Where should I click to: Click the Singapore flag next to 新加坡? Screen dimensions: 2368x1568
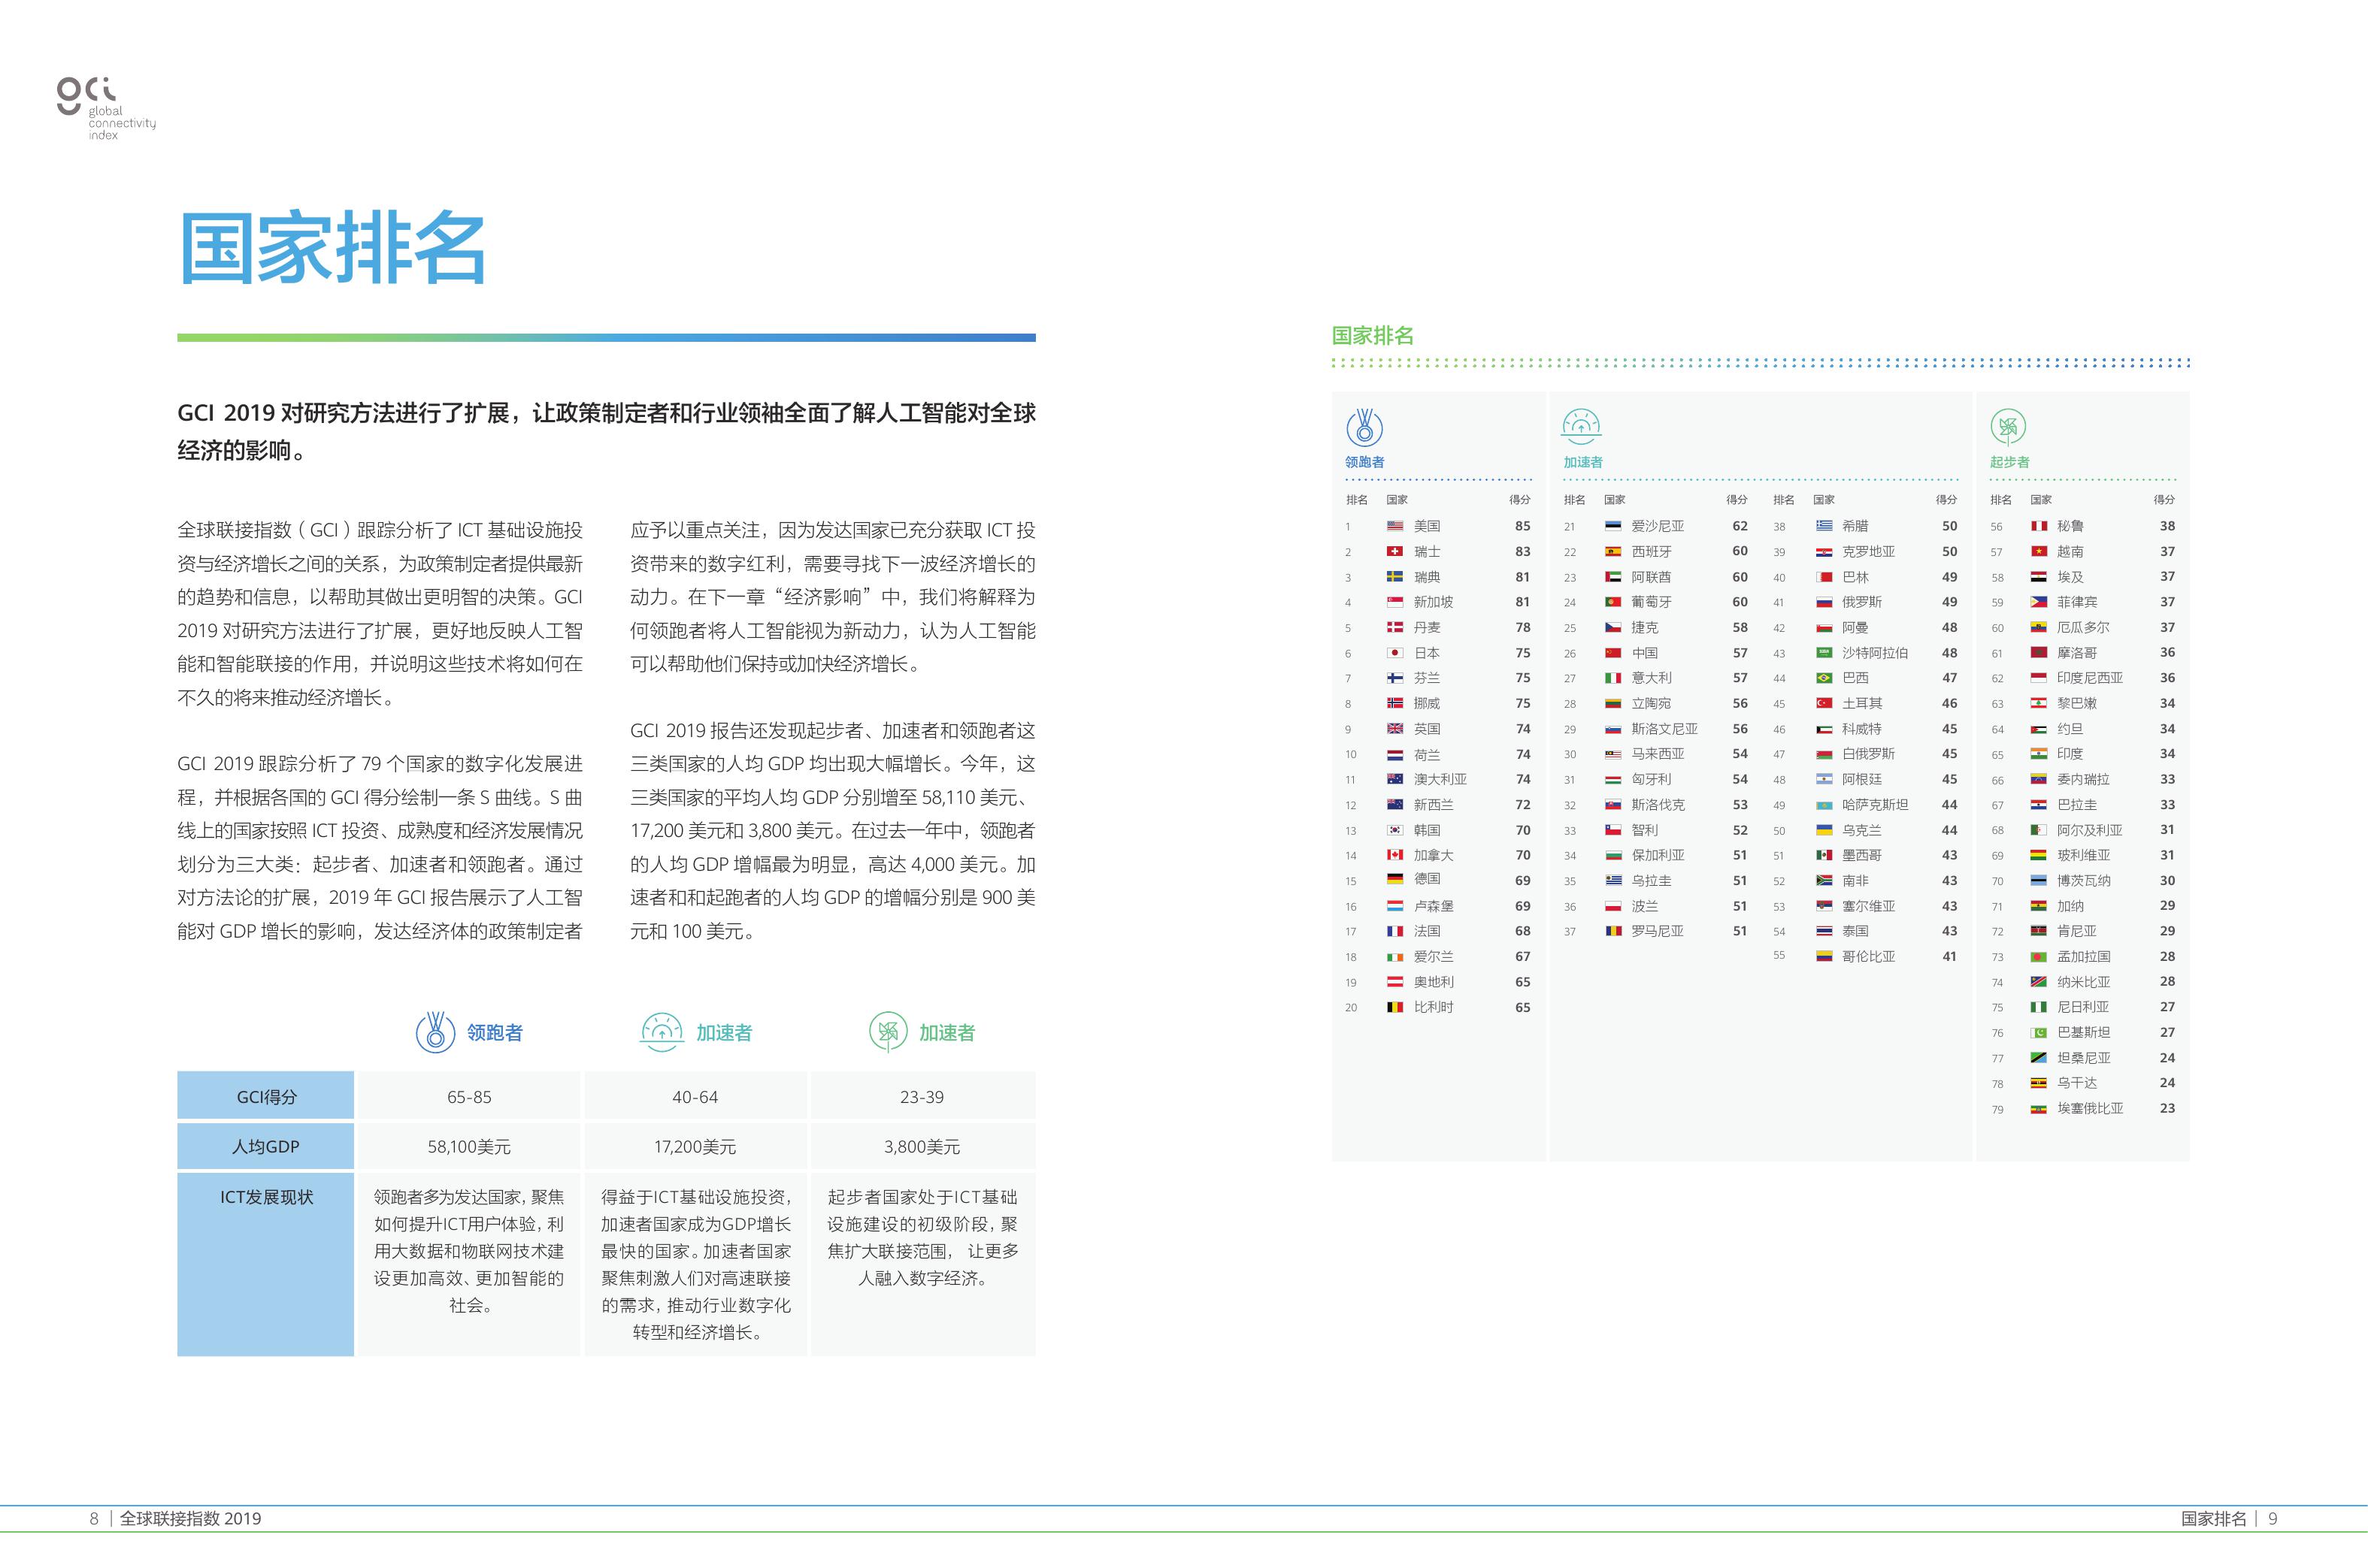click(x=1394, y=602)
